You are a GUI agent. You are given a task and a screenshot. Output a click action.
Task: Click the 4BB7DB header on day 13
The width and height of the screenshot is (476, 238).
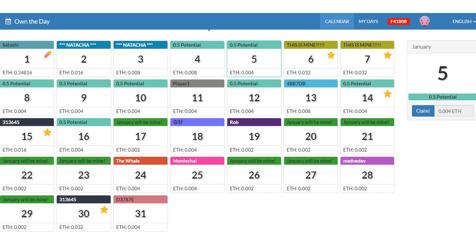311,84
